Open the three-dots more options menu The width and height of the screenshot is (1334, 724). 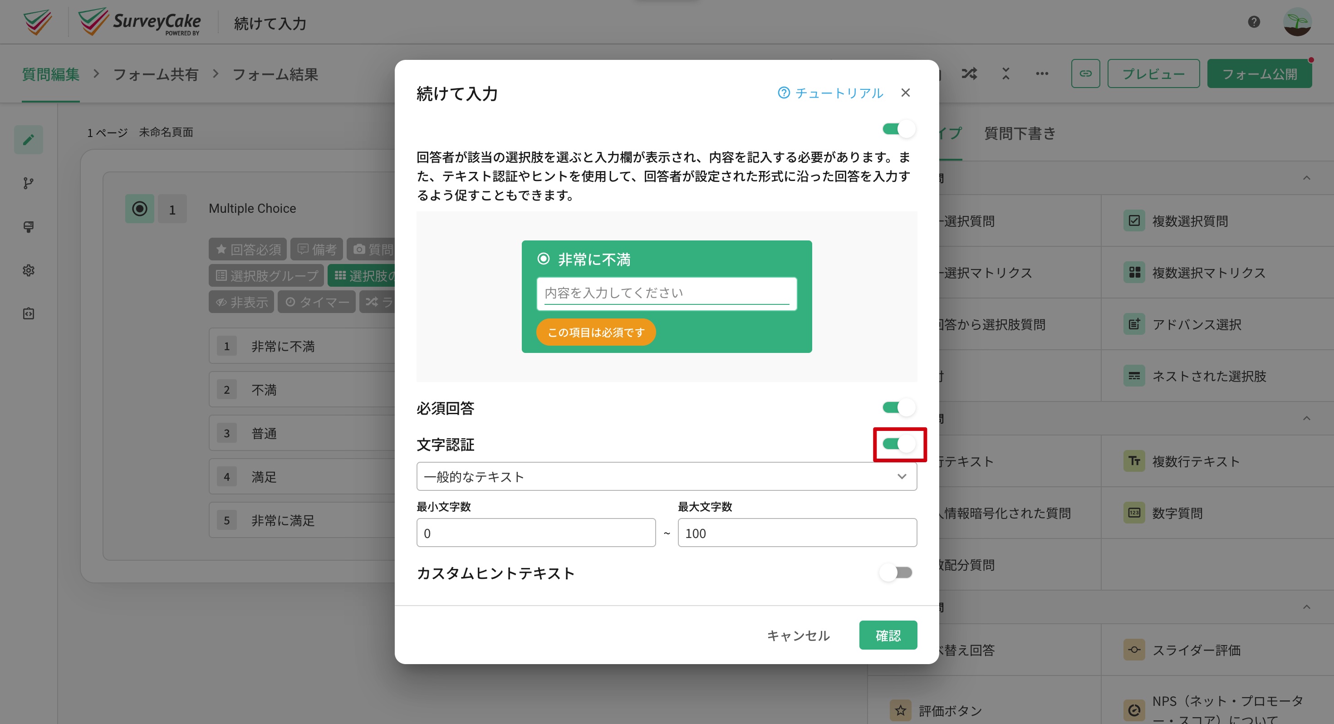click(1042, 73)
